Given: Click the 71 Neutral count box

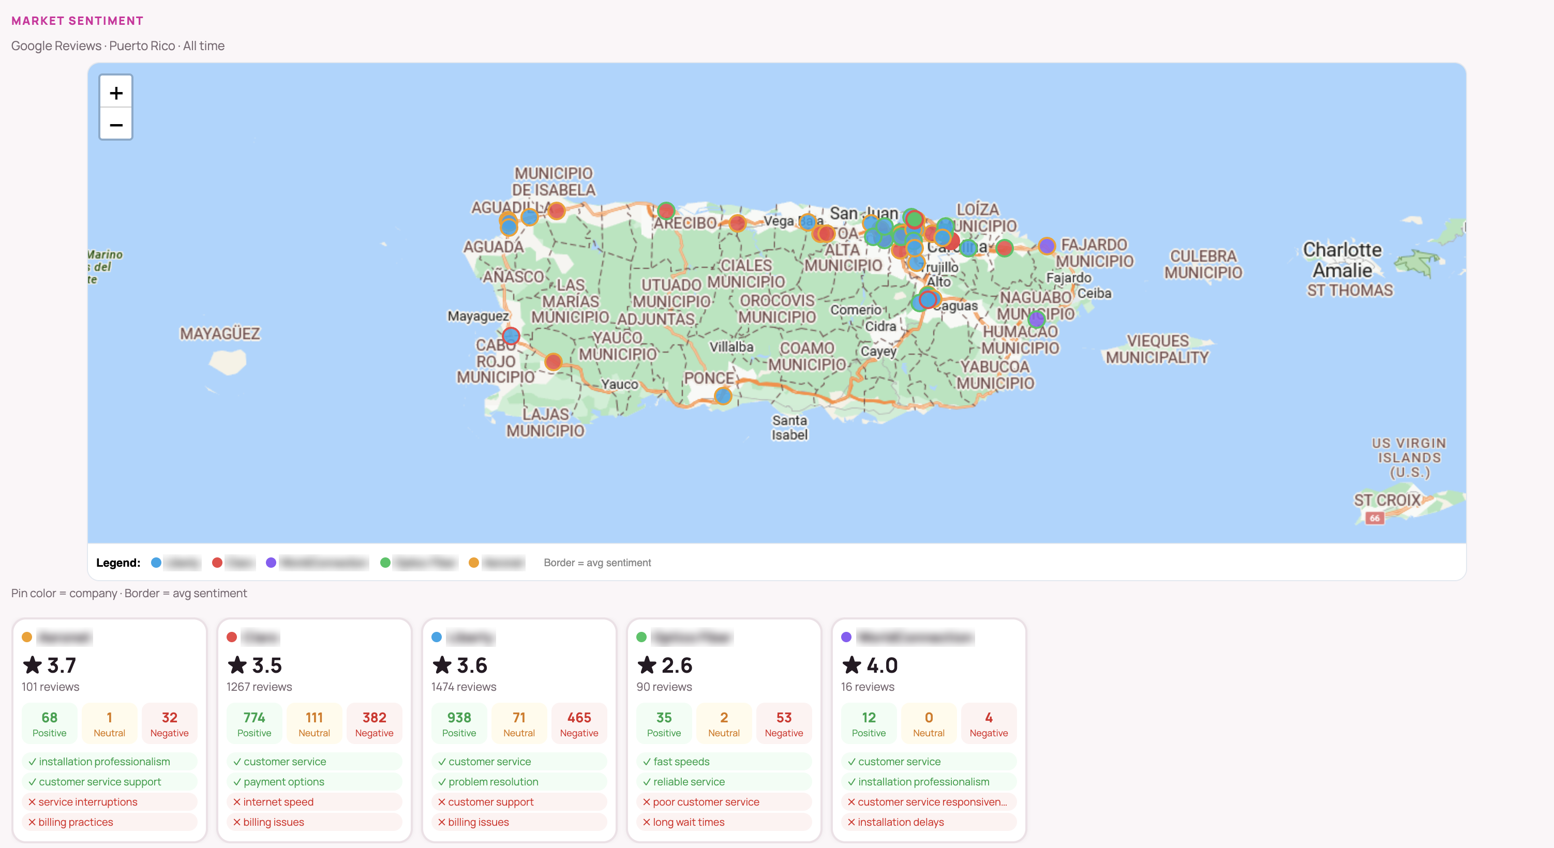Looking at the screenshot, I should point(519,723).
